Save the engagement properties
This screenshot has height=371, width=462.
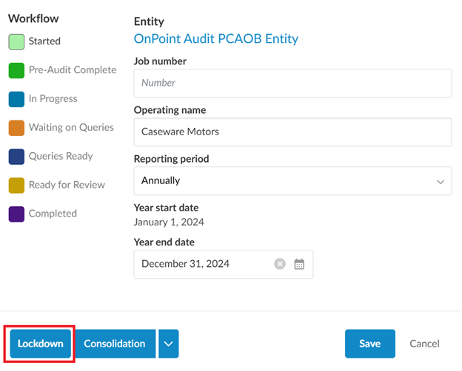click(x=369, y=344)
